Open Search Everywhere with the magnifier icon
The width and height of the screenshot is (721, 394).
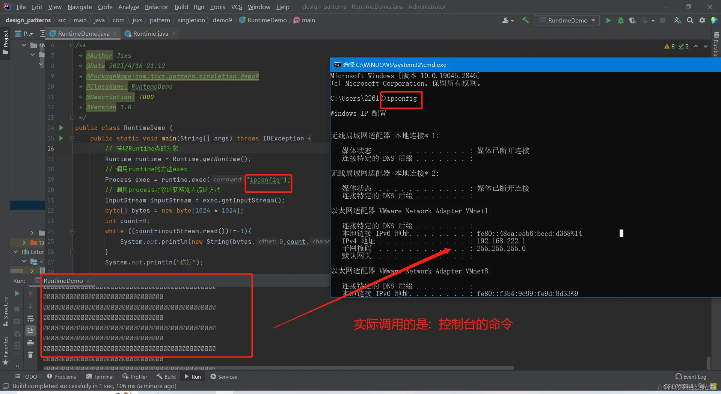coord(690,20)
